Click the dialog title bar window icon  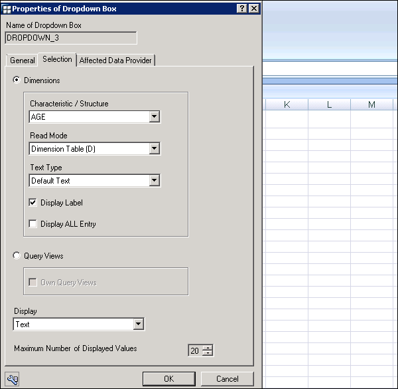click(7, 8)
